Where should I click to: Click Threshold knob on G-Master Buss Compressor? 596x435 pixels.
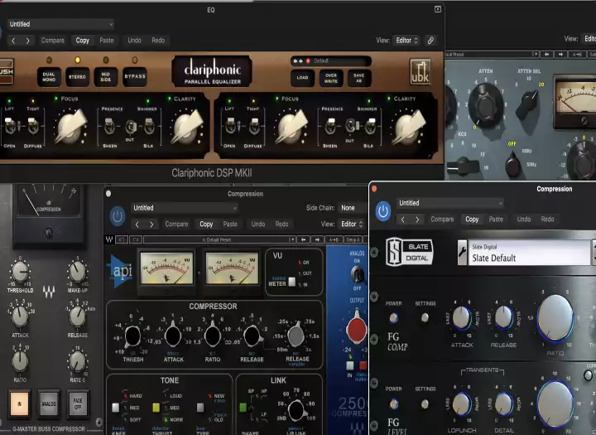click(20, 271)
